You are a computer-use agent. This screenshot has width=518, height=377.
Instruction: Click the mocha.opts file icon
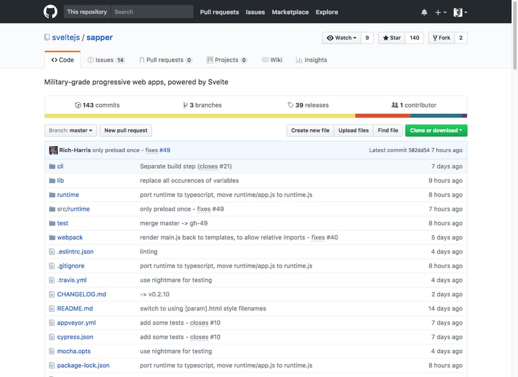coord(52,351)
